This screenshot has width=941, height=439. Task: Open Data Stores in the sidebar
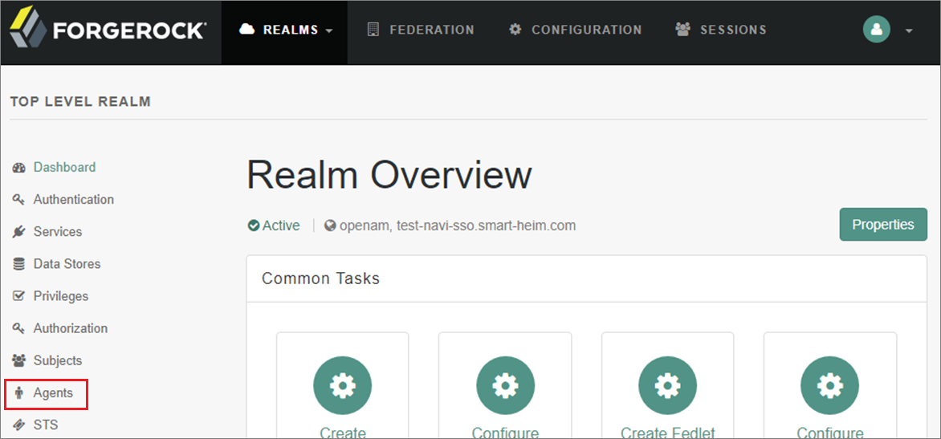click(67, 265)
